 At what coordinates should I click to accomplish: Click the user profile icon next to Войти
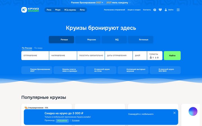166,10
